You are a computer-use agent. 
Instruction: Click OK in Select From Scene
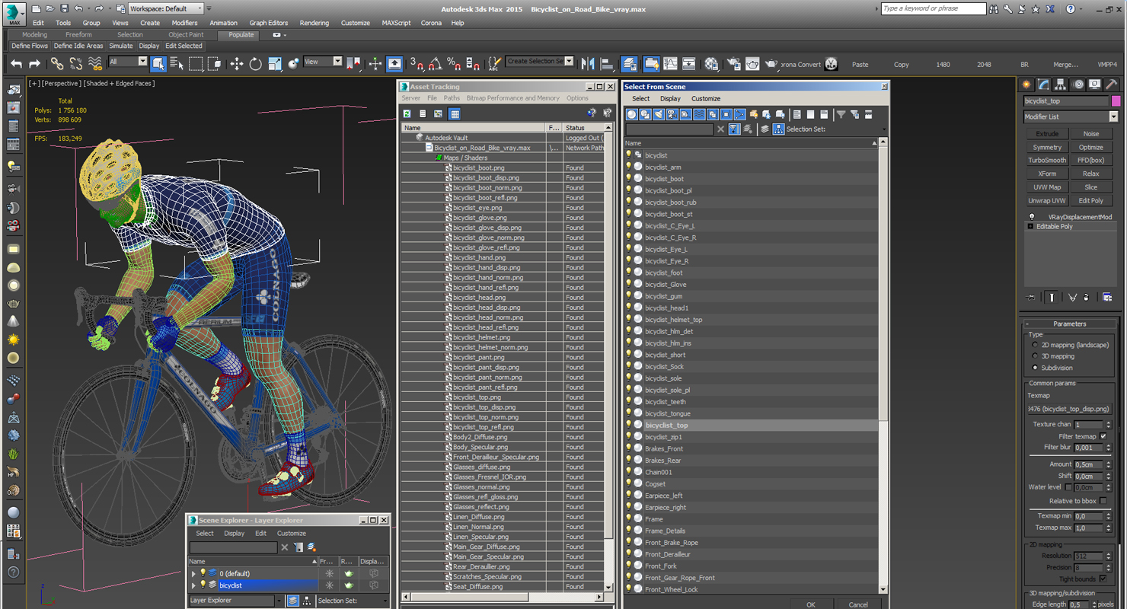tap(810, 604)
